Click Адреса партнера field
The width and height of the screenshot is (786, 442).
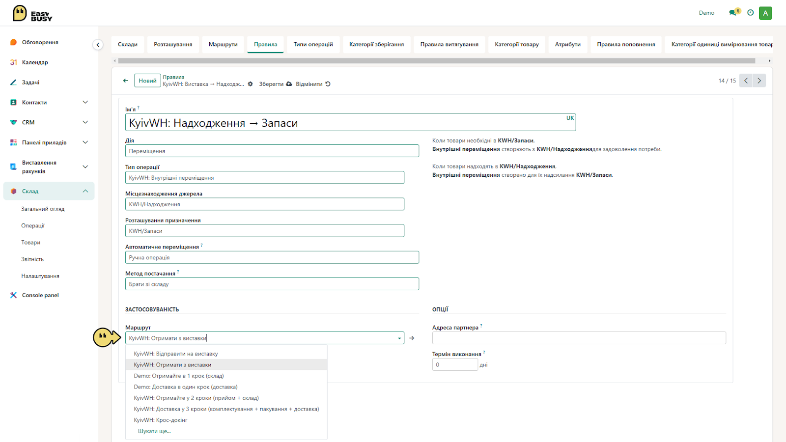click(579, 338)
